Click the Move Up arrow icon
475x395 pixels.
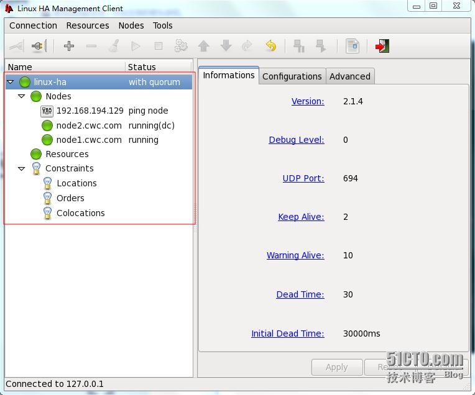point(203,47)
